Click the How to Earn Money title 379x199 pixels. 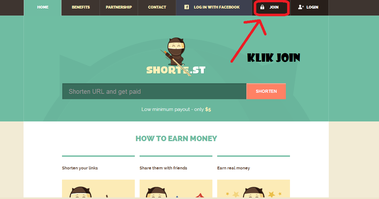(x=176, y=139)
